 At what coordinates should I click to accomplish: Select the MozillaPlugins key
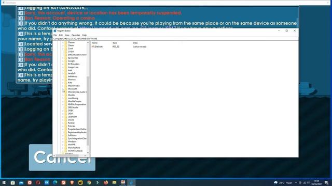(x=75, y=101)
